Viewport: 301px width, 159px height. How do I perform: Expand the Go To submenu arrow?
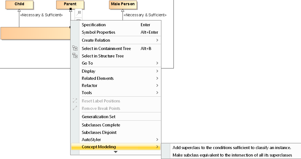(157, 63)
